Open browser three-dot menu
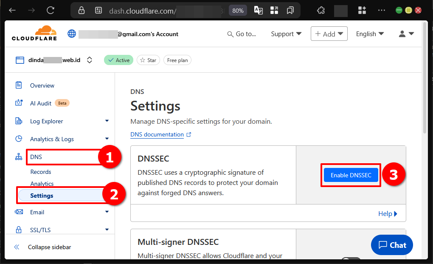Viewport: 433px width, 264px height. 382,11
